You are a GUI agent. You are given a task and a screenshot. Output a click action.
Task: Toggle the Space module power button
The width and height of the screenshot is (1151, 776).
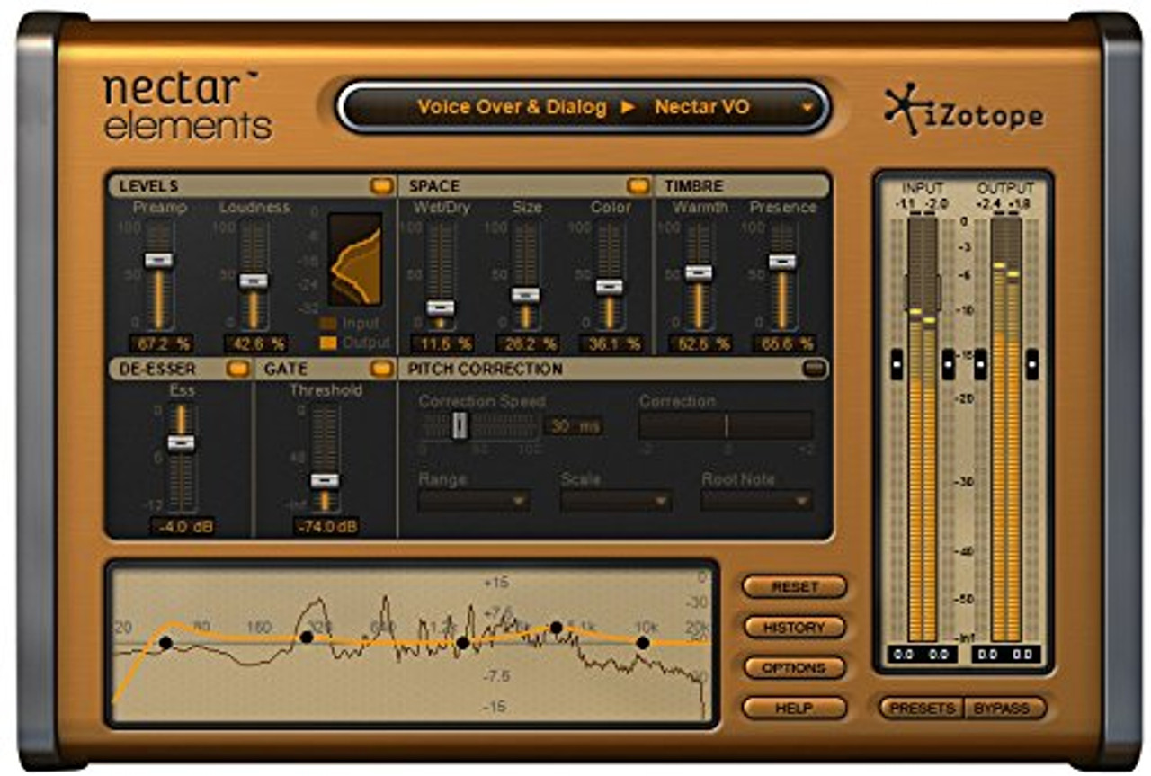pos(638,186)
